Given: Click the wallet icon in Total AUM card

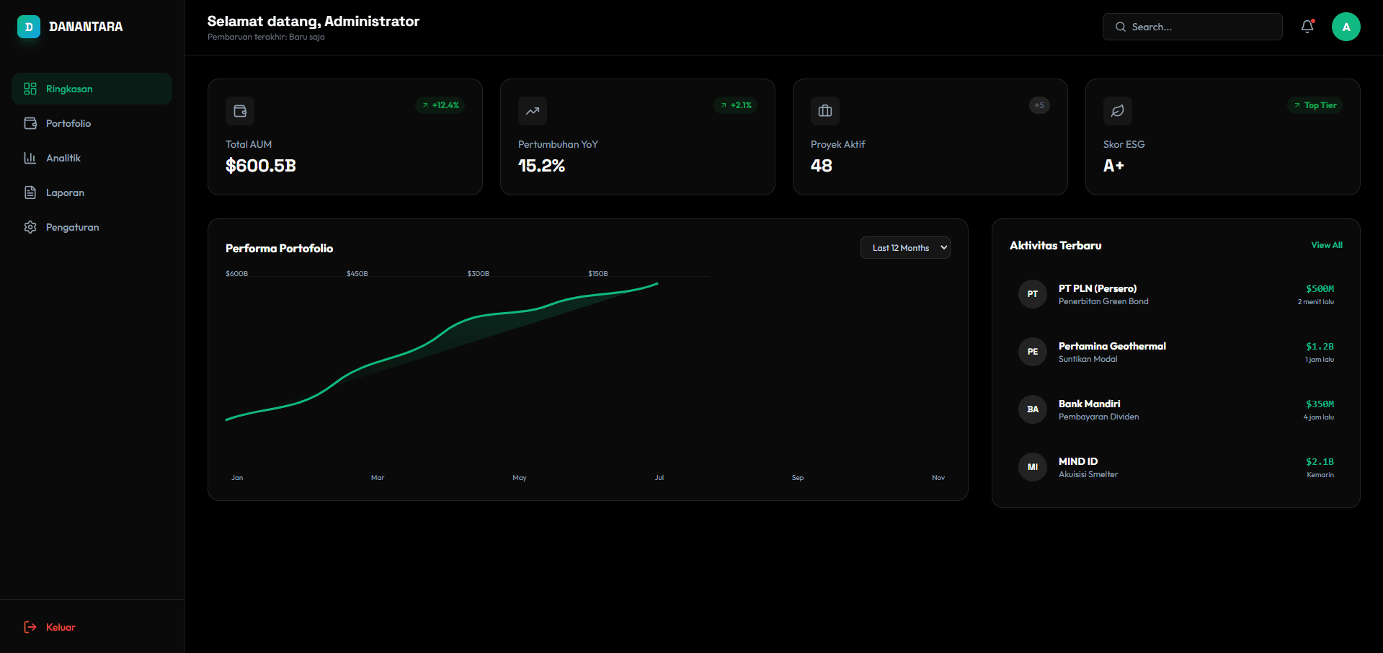Looking at the screenshot, I should click(x=240, y=111).
